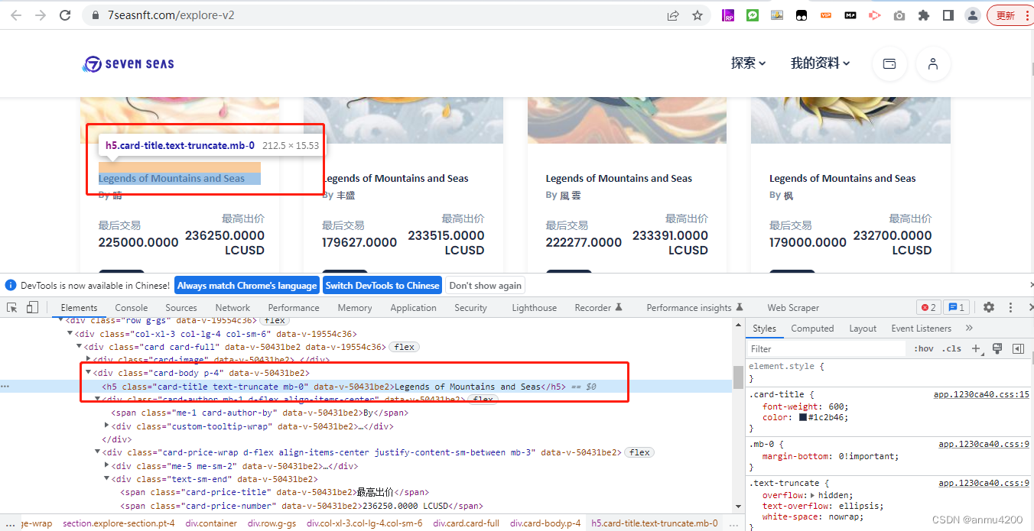1034x531 pixels.
Task: Open the image downloader extension icon
Action: (x=777, y=15)
